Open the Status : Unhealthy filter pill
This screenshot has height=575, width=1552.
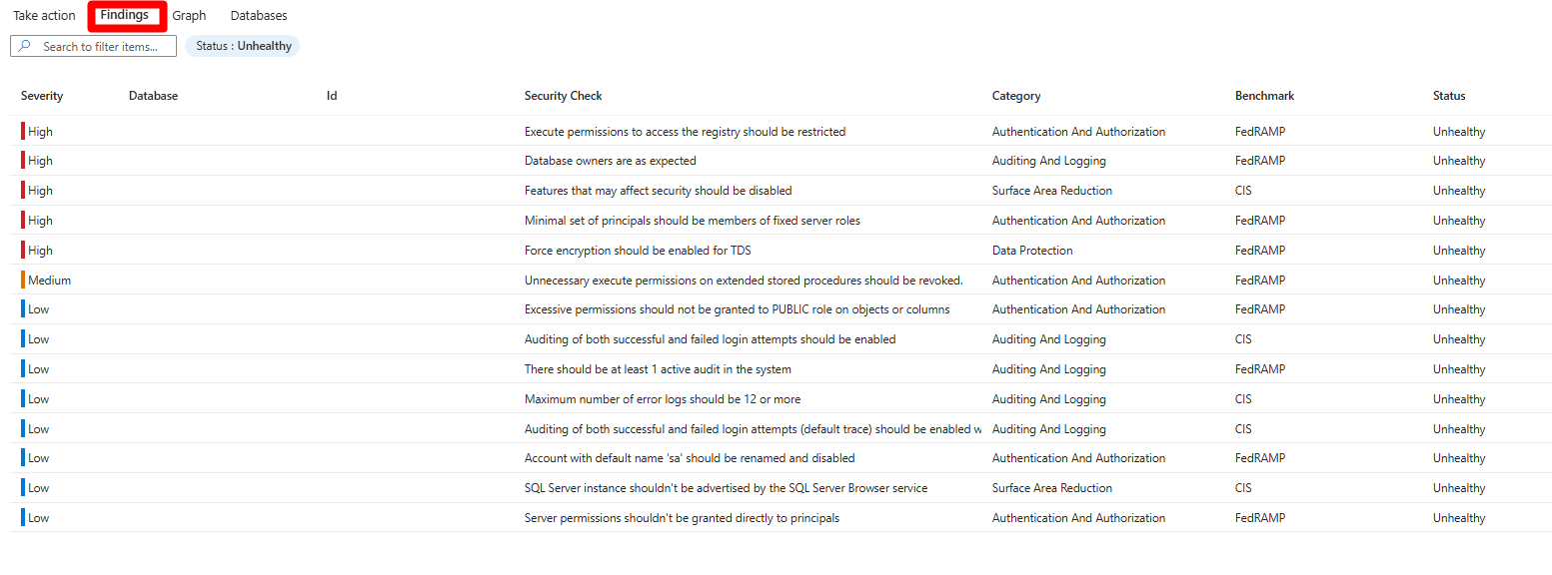pos(242,46)
